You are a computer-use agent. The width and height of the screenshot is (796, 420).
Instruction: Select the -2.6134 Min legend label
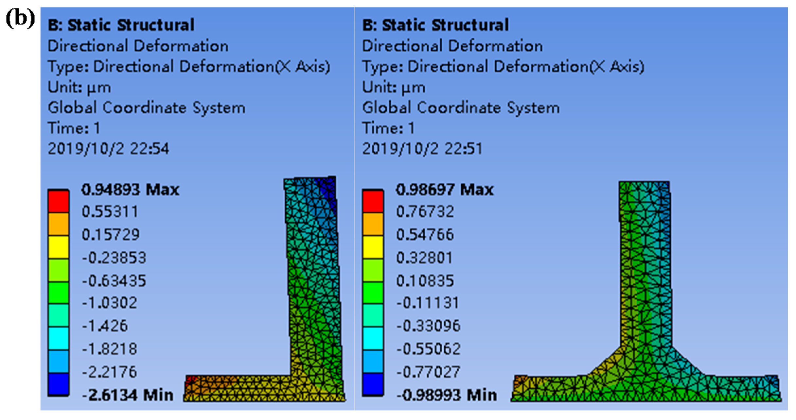128,395
